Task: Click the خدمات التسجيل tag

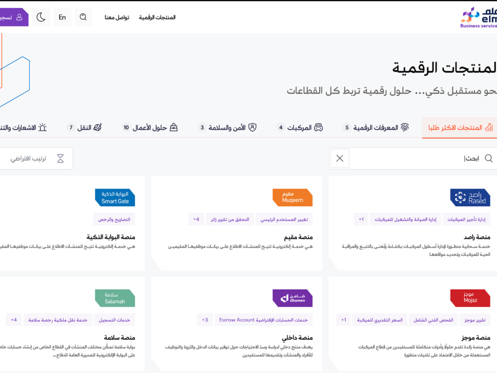Action: pyautogui.click(x=114, y=320)
